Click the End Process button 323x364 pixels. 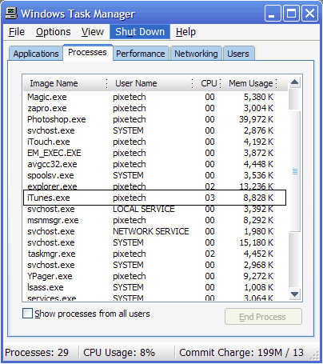263,317
